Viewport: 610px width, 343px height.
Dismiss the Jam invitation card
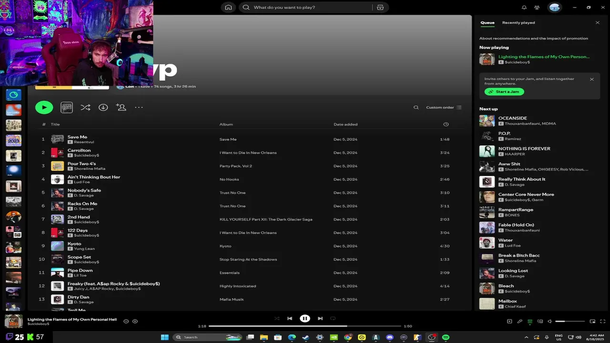[x=592, y=79]
